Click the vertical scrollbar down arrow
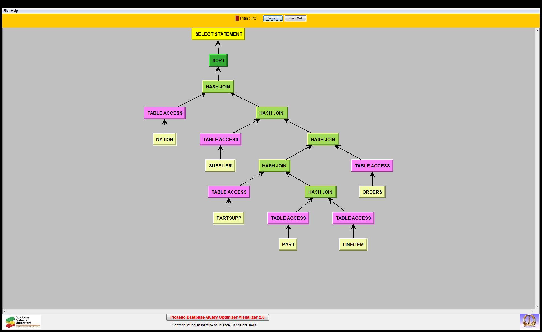The height and width of the screenshot is (332, 542). [x=537, y=307]
